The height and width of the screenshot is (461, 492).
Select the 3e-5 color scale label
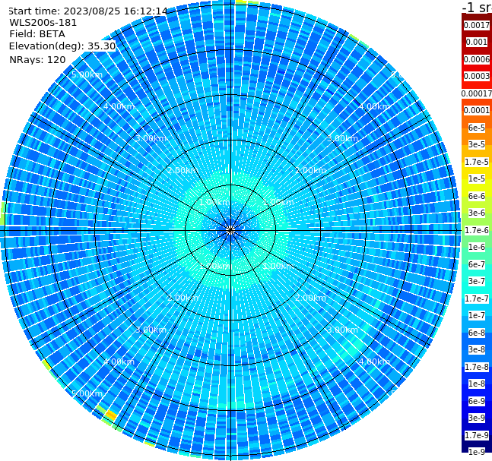476,144
